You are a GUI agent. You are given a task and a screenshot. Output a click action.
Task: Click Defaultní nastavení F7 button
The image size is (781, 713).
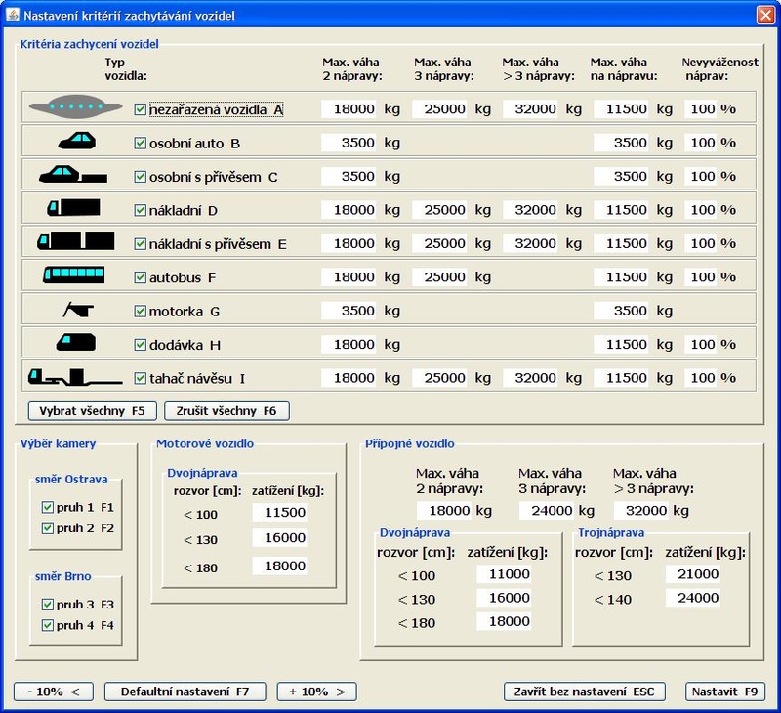pos(185,692)
